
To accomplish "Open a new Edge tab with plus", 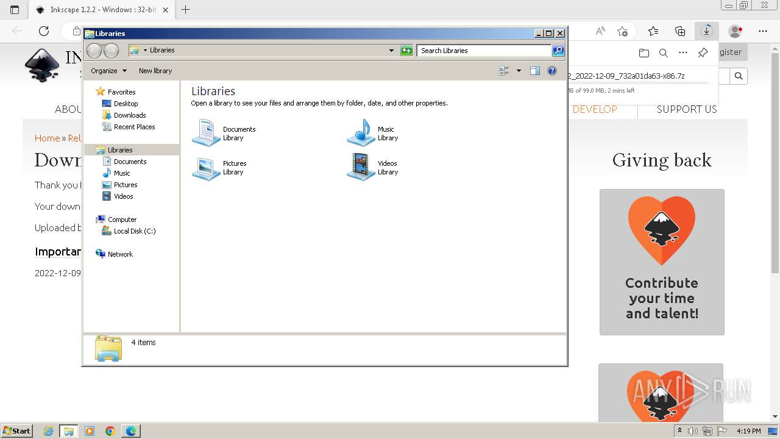I will tap(186, 10).
